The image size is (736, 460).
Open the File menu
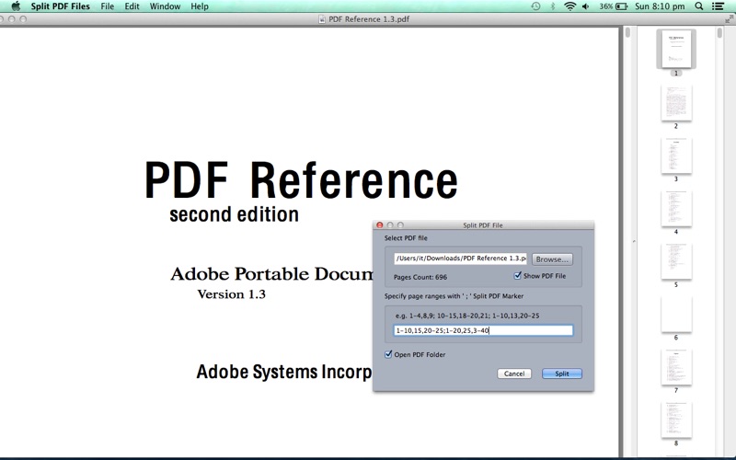click(x=107, y=6)
